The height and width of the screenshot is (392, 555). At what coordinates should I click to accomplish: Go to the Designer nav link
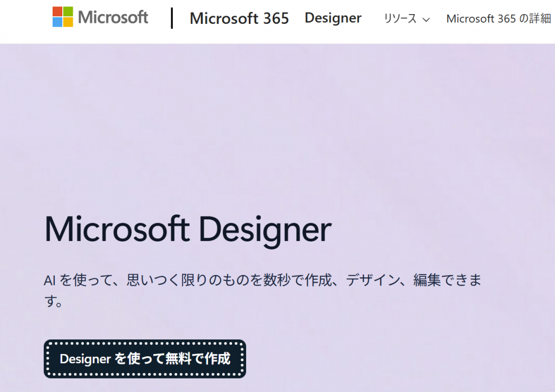(x=333, y=18)
